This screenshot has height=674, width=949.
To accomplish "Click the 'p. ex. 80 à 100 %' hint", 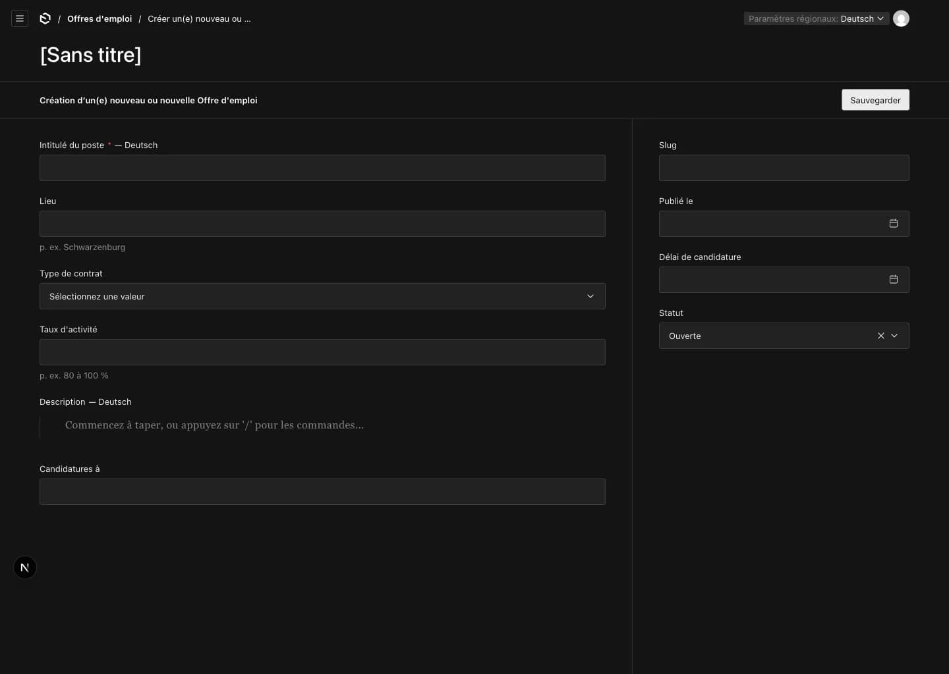I will (x=74, y=376).
